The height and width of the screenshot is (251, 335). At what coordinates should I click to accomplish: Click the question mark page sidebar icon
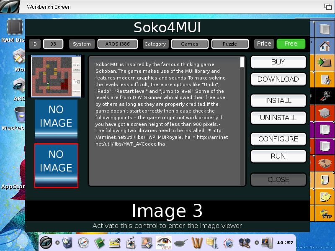pos(325,79)
